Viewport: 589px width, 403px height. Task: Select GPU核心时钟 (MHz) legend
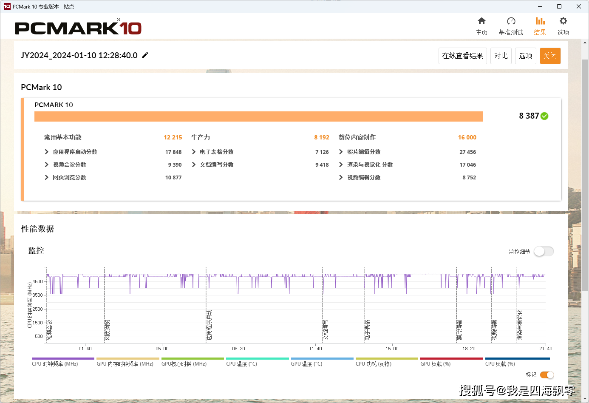[x=193, y=362]
